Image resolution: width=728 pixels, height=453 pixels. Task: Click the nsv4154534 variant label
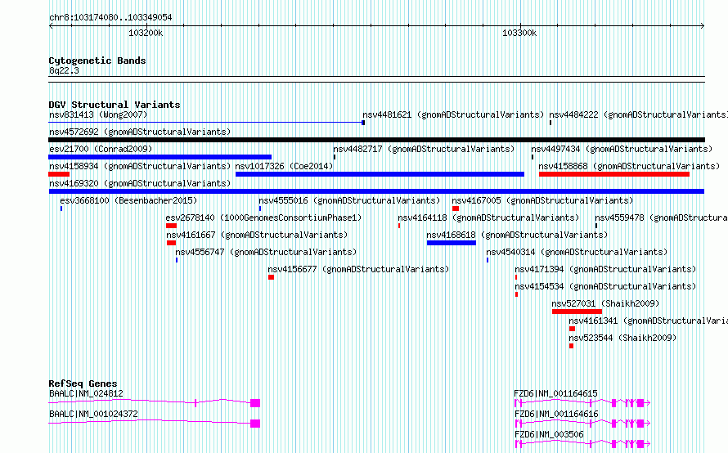605,287
